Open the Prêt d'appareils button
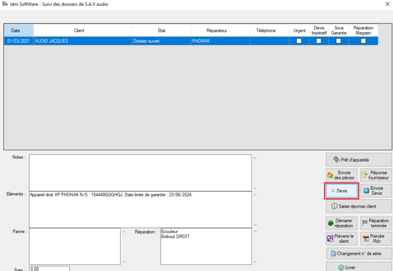The height and width of the screenshot is (271, 393). click(x=358, y=160)
